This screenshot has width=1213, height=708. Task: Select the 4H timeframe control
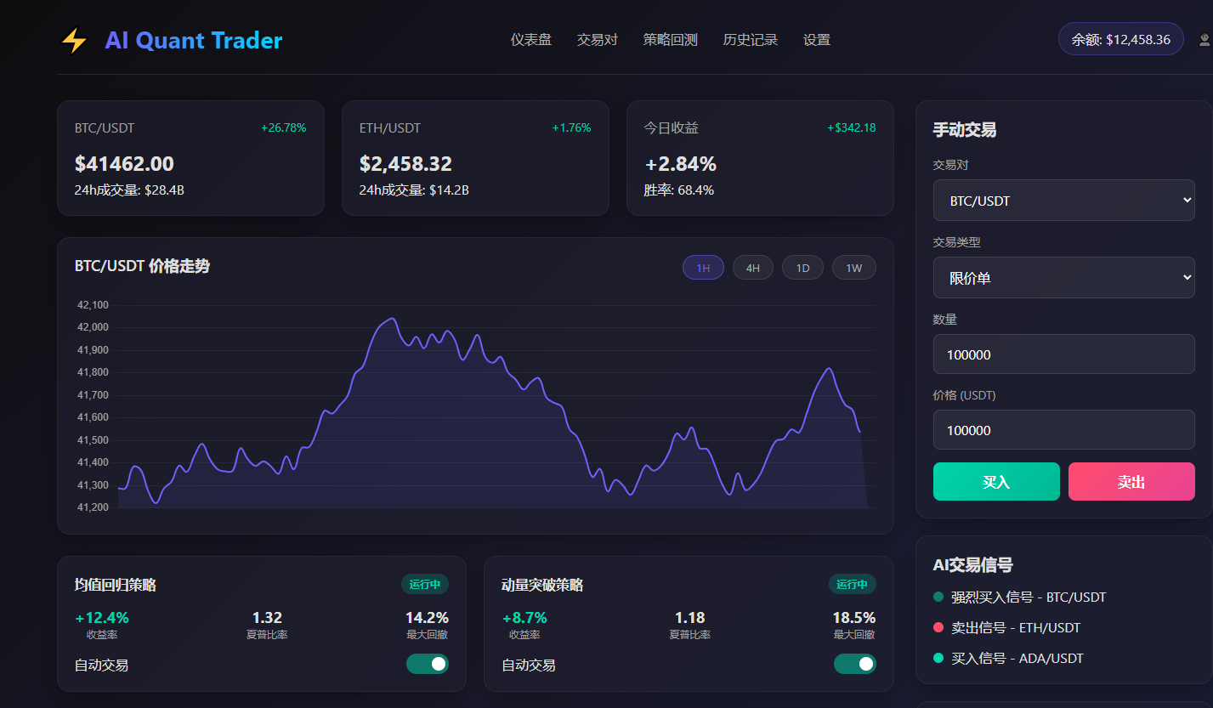752,267
